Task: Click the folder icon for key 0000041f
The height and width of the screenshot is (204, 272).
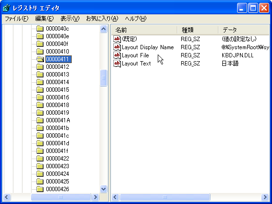Action: [x=40, y=151]
